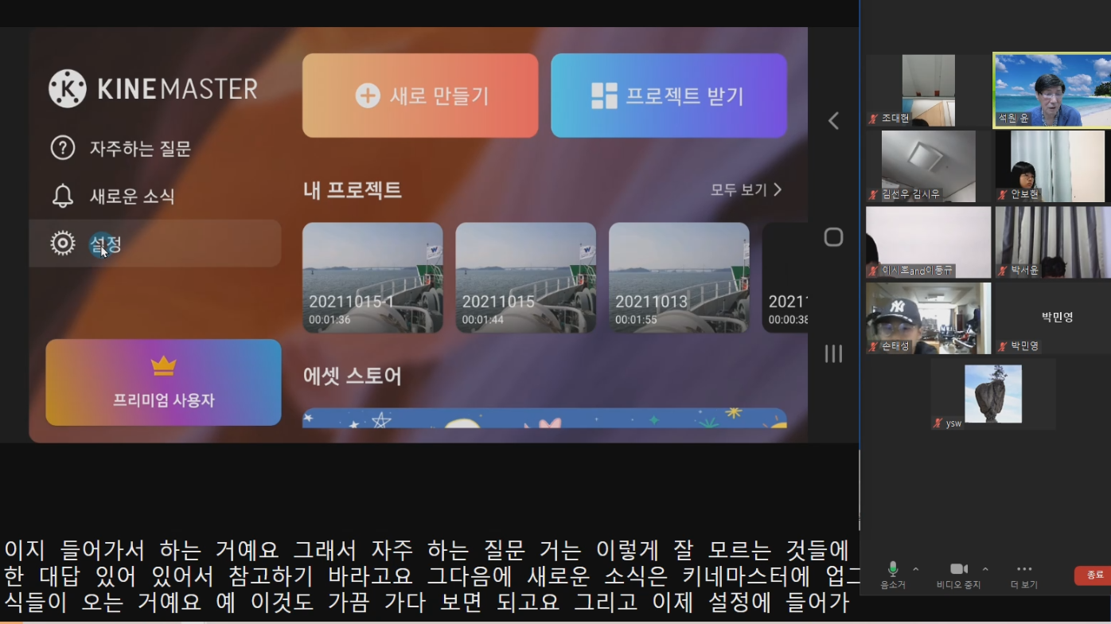Expand Zoom audio options caret next to 음소거
Screen dimensions: 1111x624
pos(915,569)
